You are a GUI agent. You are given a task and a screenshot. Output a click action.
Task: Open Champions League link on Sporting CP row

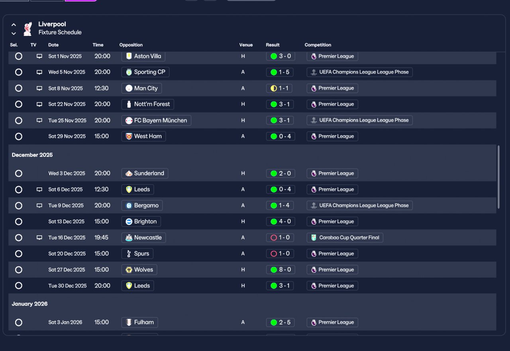click(360, 72)
